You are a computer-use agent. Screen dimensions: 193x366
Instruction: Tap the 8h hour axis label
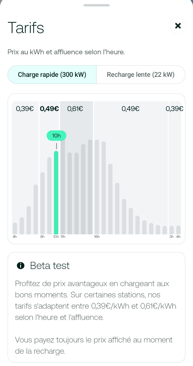[43, 237]
